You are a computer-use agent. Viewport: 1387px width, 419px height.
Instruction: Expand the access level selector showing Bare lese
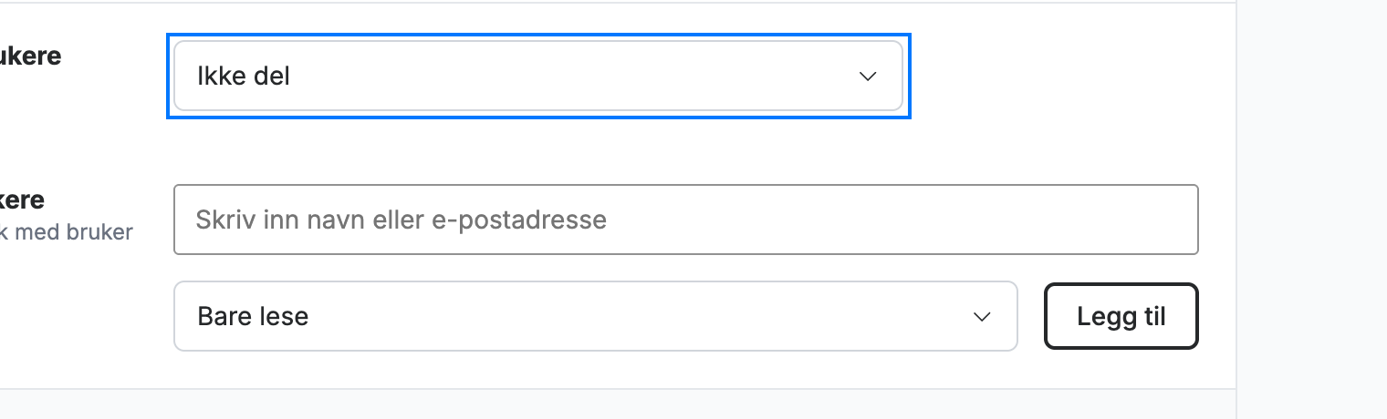pos(595,316)
